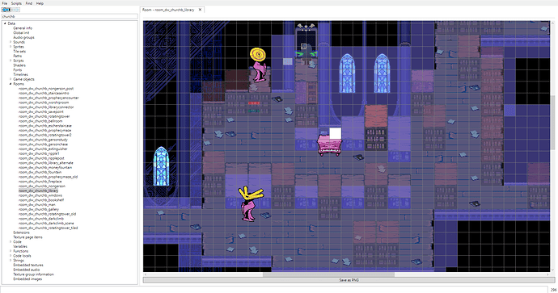
Task: Select room_dw_churchb_prophecyencounter
Action: point(49,98)
